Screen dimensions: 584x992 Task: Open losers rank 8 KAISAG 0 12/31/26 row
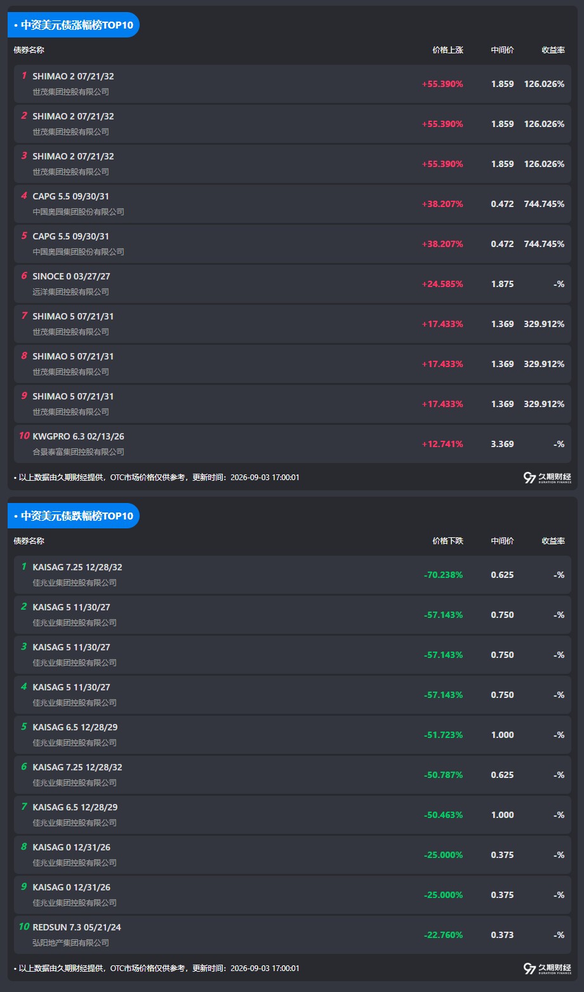(x=293, y=855)
